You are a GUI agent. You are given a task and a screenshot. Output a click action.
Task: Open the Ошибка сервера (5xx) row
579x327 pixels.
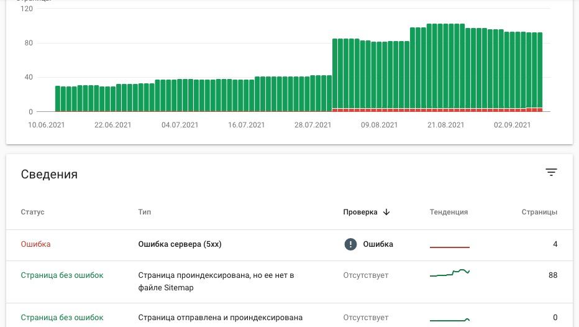click(x=289, y=245)
